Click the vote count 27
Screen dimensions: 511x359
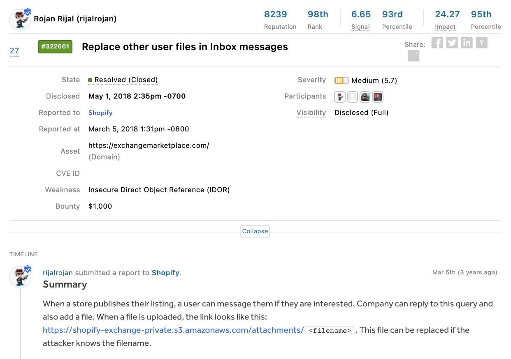point(14,51)
